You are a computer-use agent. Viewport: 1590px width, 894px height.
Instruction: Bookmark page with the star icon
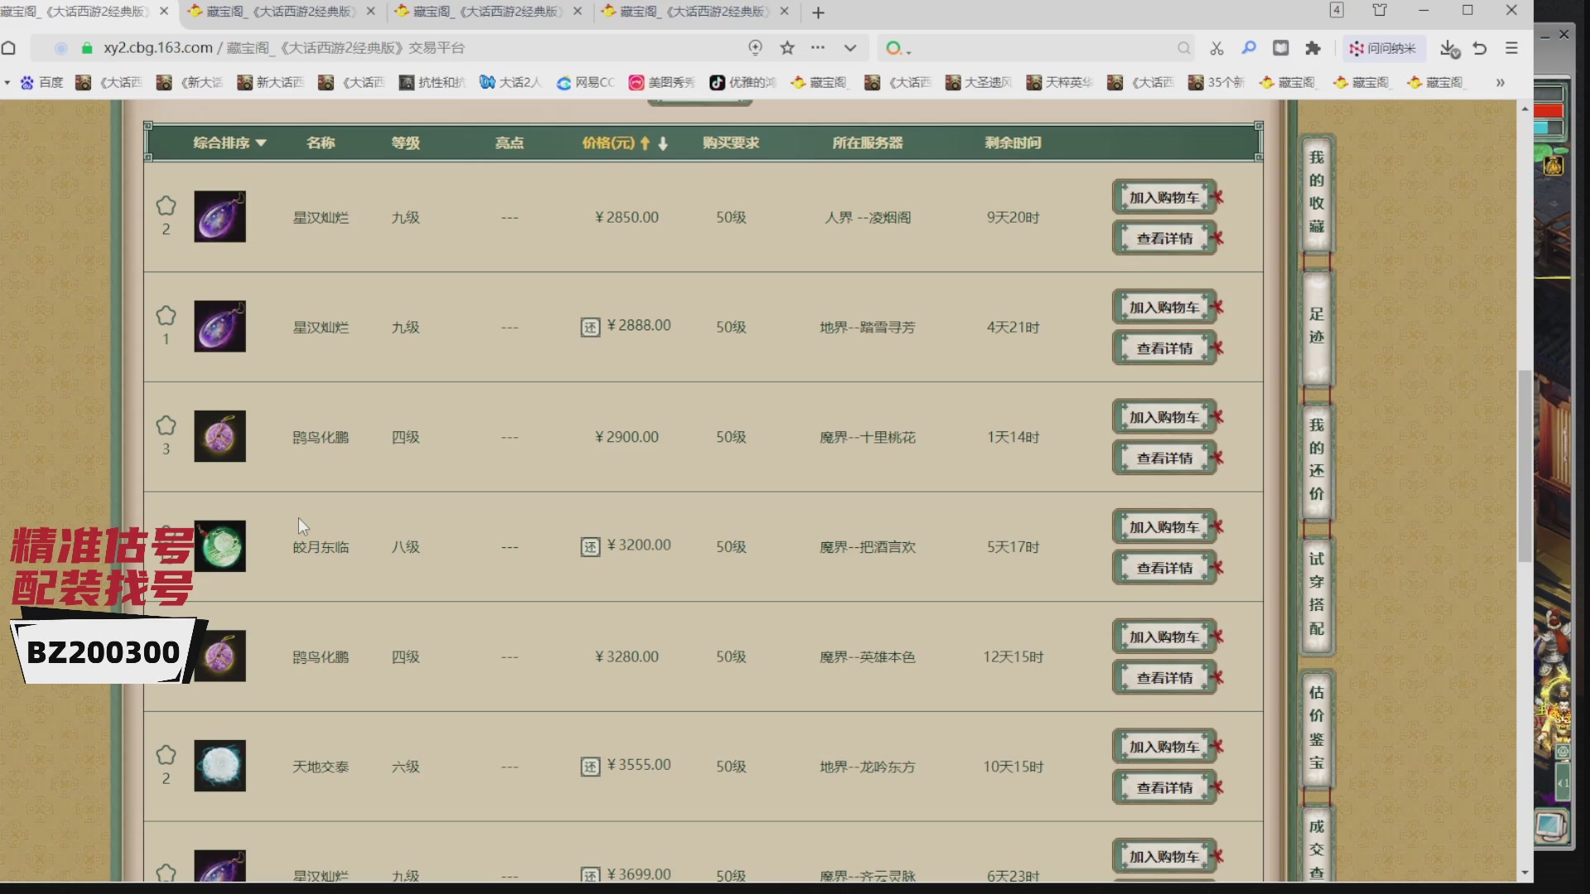click(x=788, y=48)
